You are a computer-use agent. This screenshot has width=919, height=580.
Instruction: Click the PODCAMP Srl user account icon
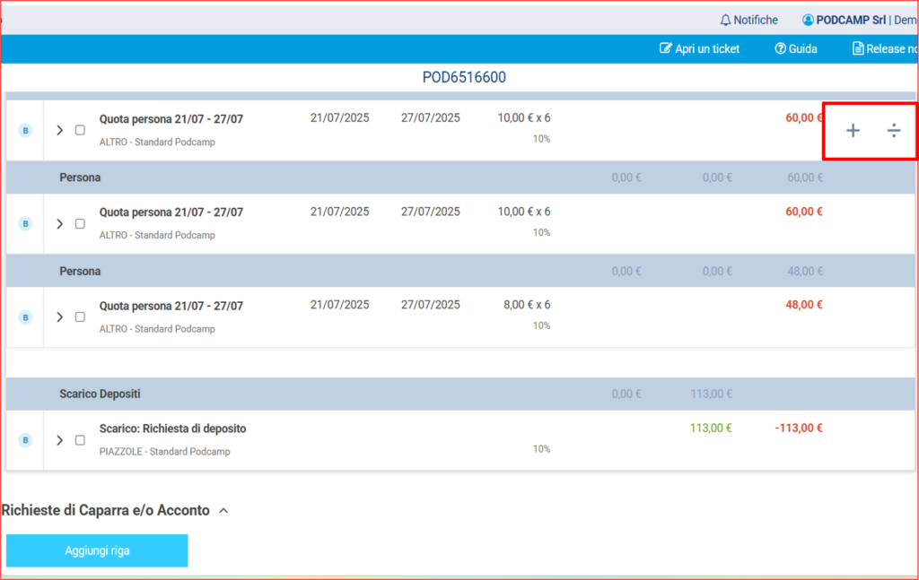(x=808, y=20)
